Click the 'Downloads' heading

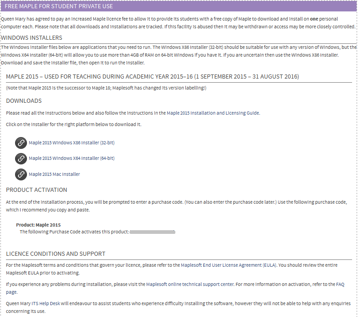pos(24,101)
